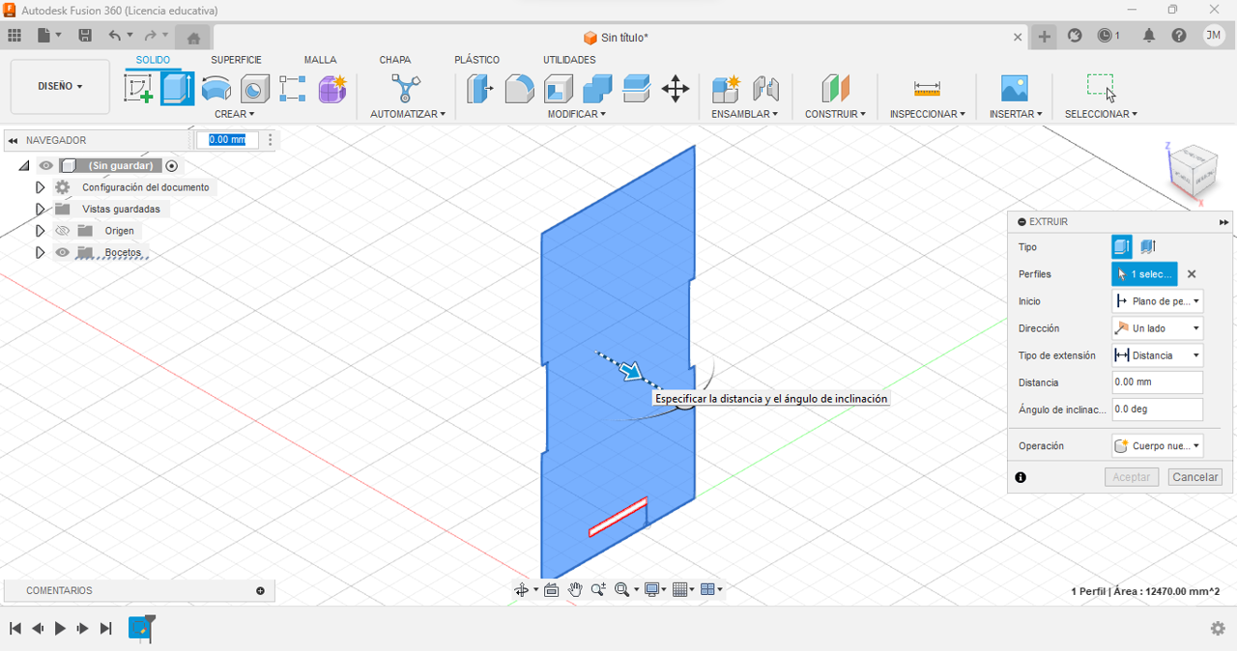
Task: Hide the Bocetos folder
Action: coord(63,253)
